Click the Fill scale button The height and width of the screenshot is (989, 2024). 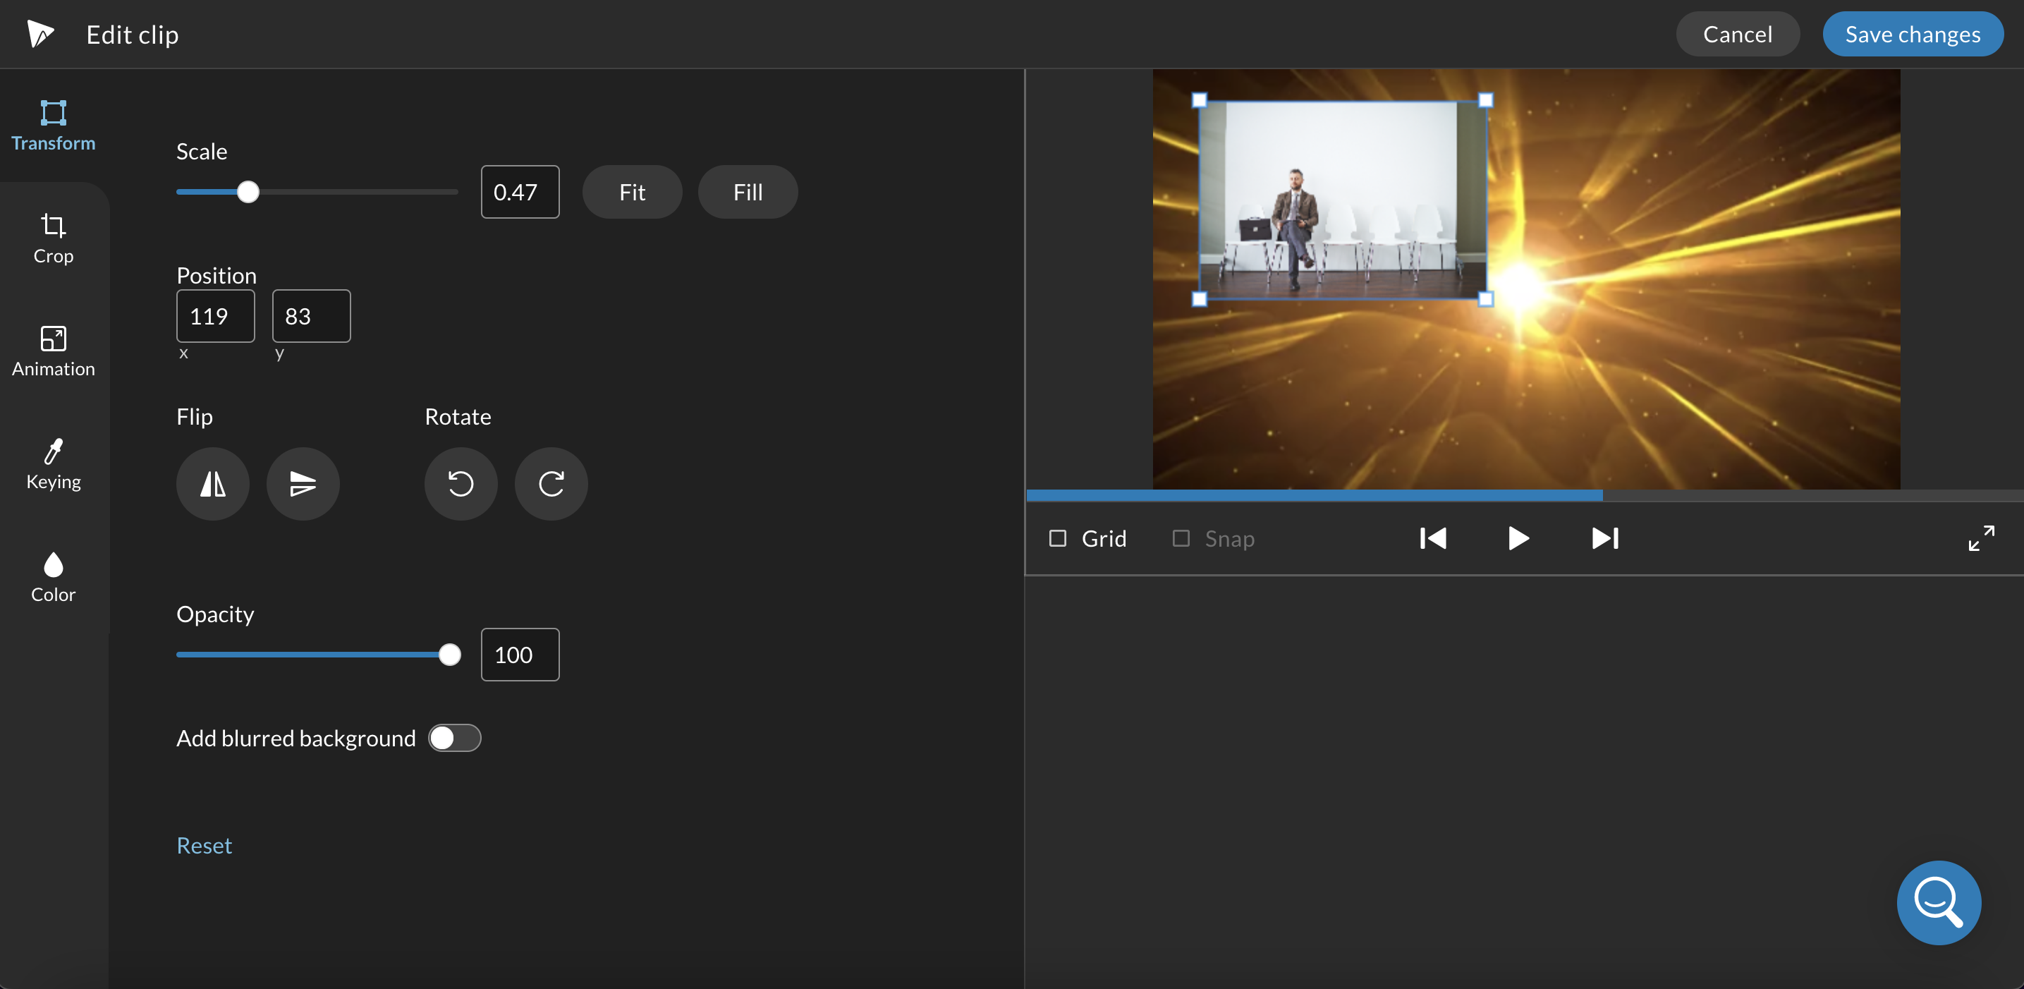(749, 191)
